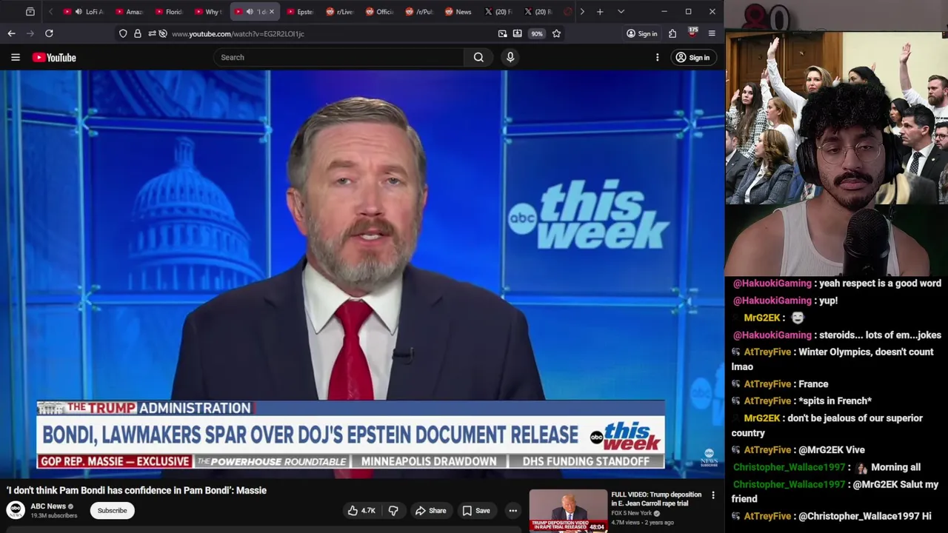The image size is (948, 533).
Task: Dislike the video with thumbs-down
Action: [393, 510]
